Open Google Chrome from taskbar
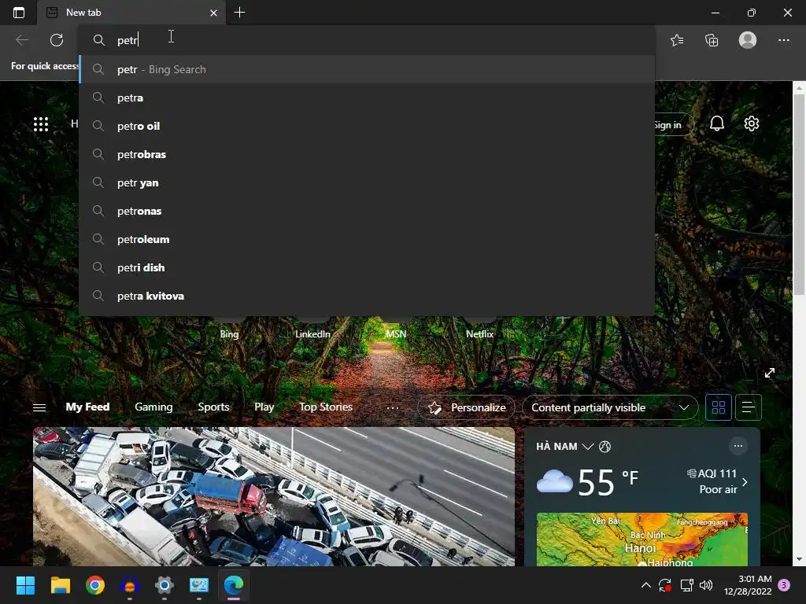The height and width of the screenshot is (604, 806). coord(95,585)
